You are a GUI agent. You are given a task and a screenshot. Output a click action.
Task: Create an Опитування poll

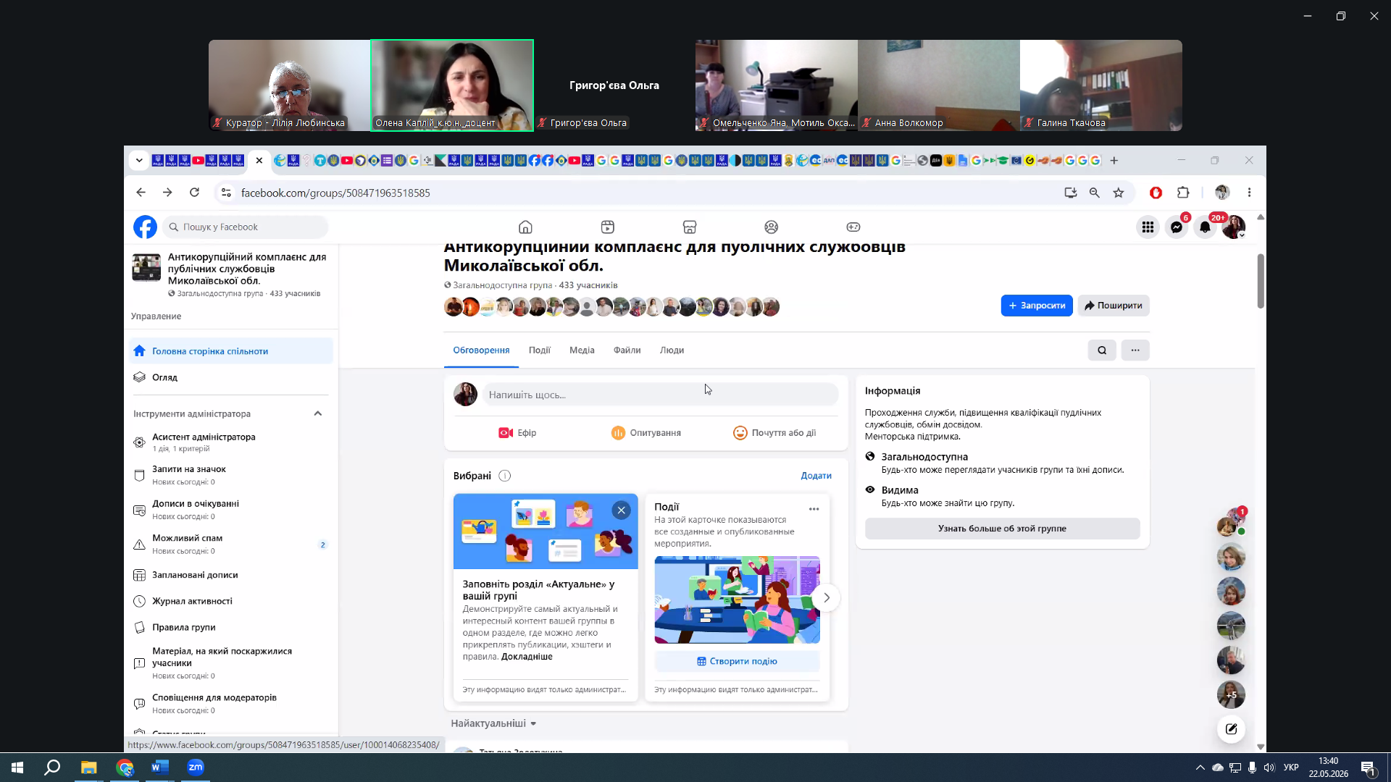coord(646,433)
